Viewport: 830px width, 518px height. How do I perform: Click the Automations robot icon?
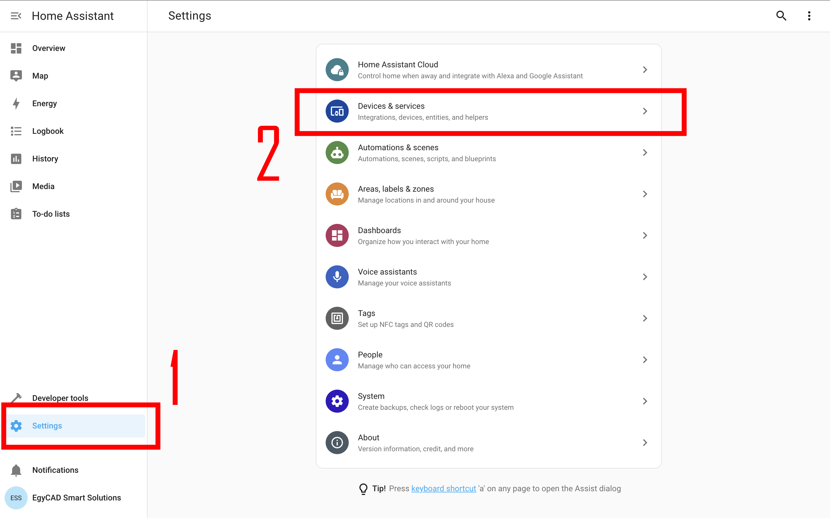pos(337,153)
